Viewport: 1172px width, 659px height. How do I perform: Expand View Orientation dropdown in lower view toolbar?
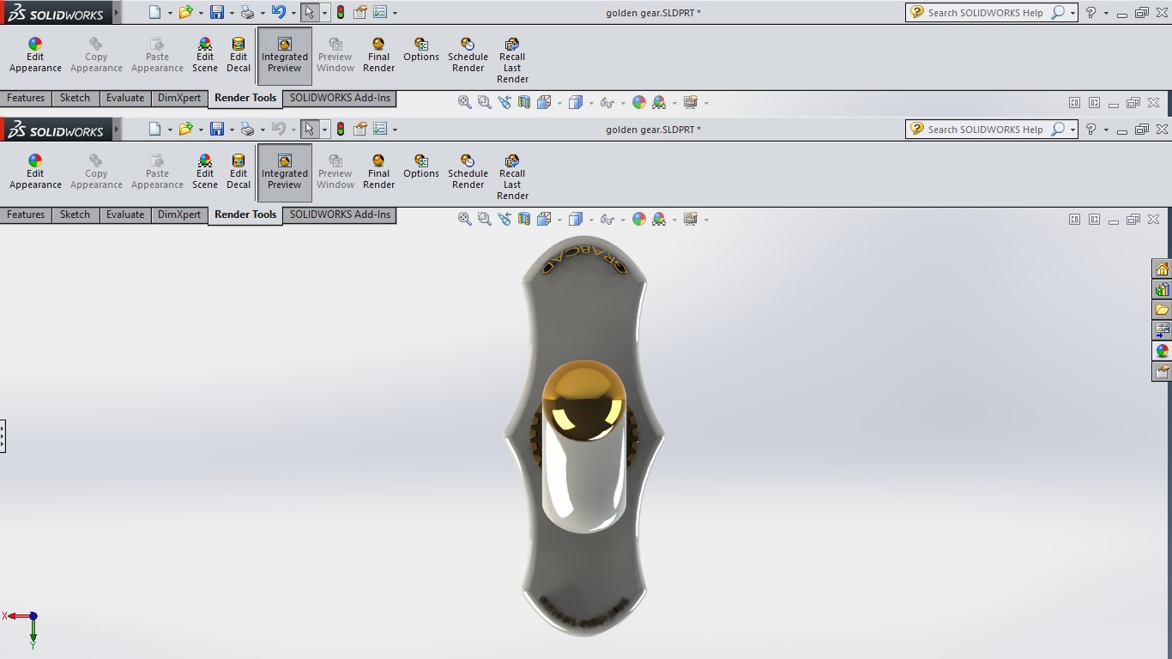coord(559,220)
